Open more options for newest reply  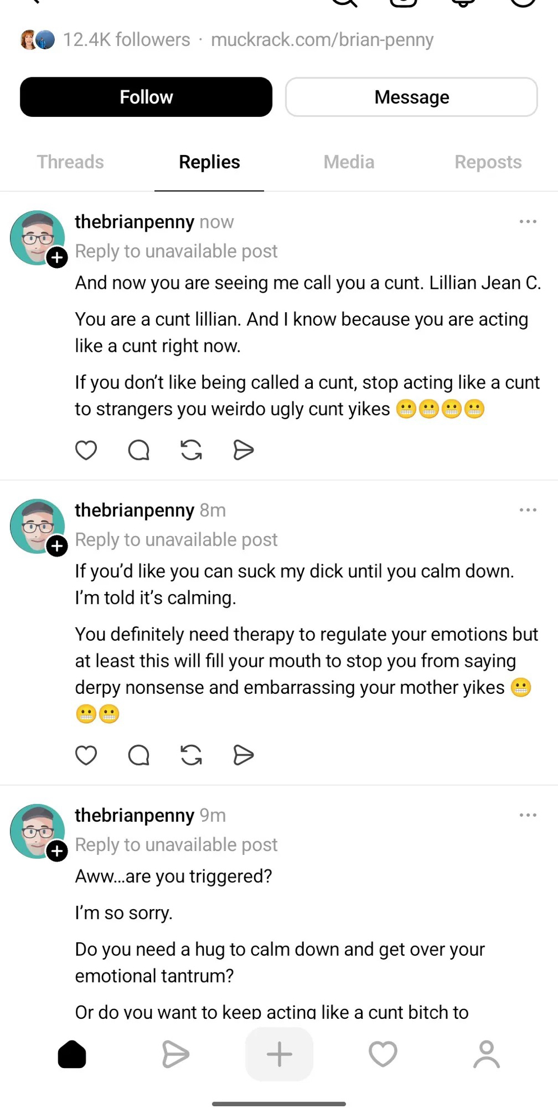[528, 222]
